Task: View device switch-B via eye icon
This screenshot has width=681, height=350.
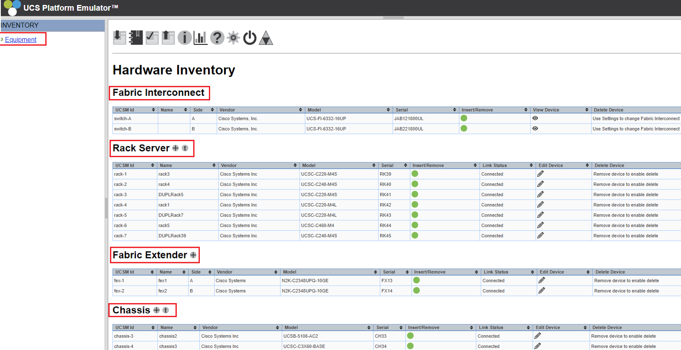Action: (x=535, y=128)
